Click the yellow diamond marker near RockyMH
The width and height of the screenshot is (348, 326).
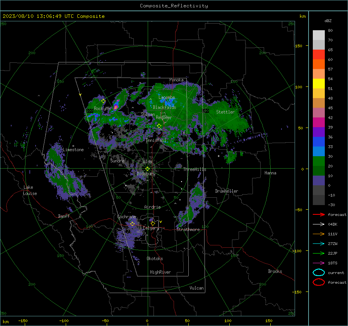click(x=103, y=101)
